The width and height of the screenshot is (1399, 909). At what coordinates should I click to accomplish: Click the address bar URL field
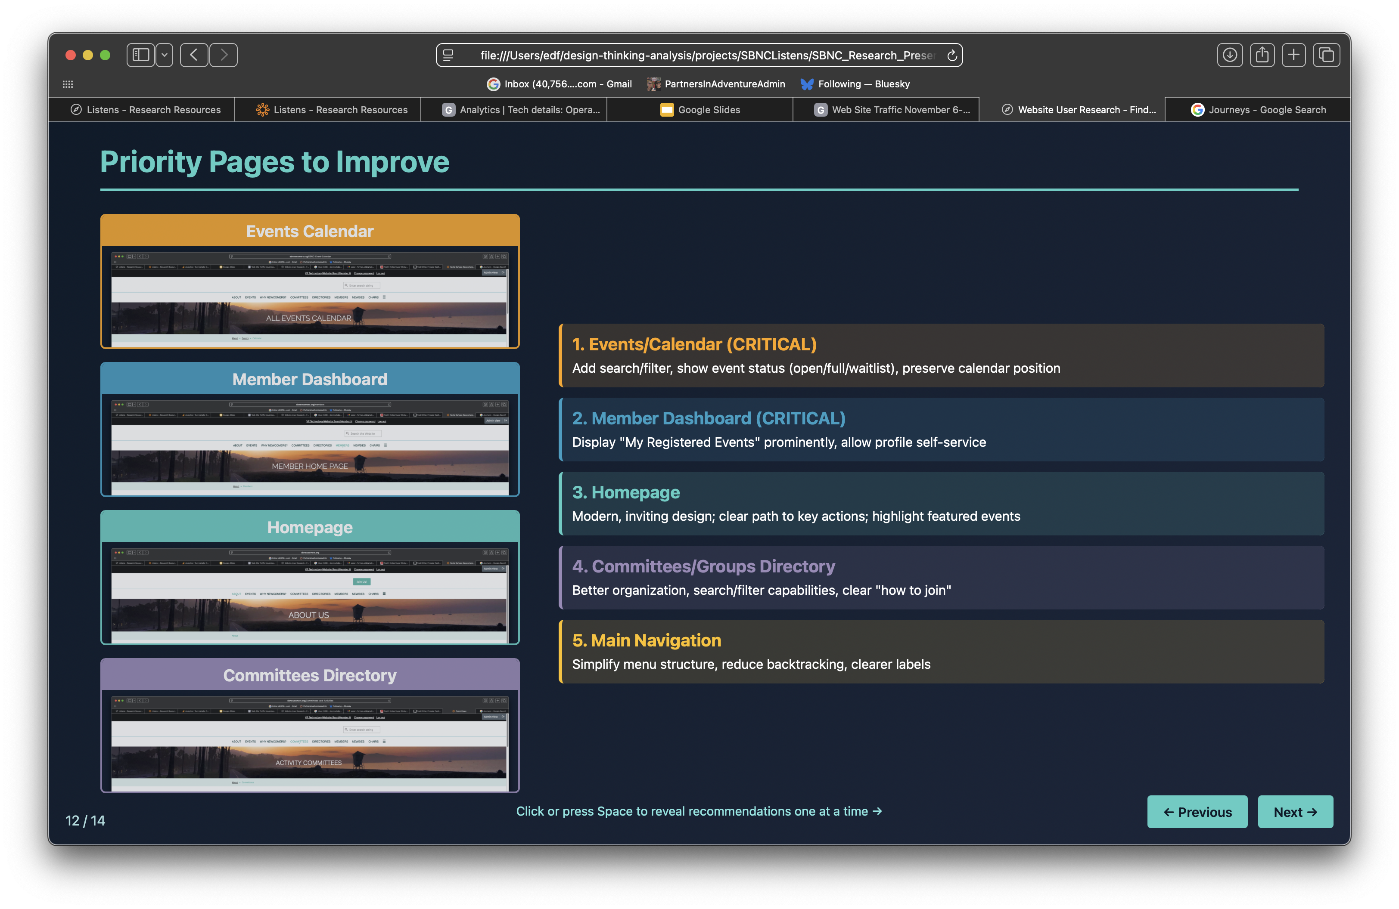click(x=706, y=55)
